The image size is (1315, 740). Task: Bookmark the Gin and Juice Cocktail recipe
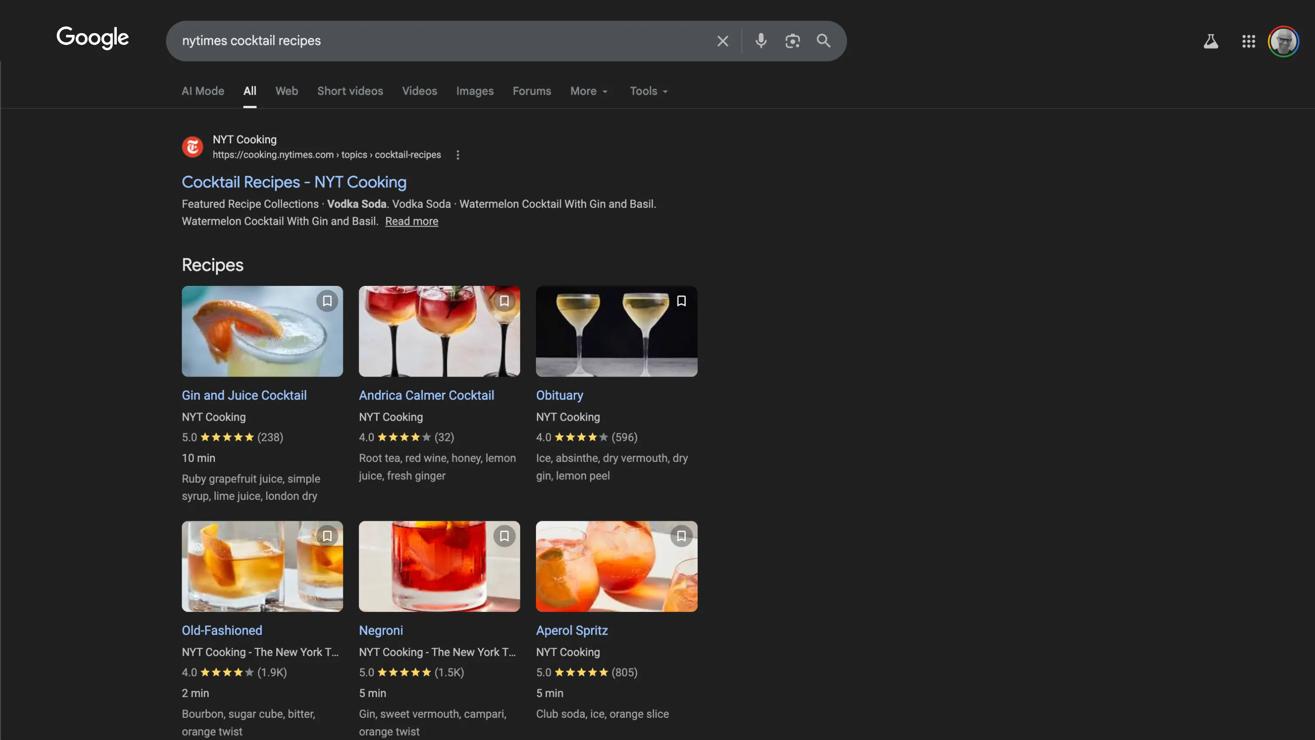click(327, 301)
